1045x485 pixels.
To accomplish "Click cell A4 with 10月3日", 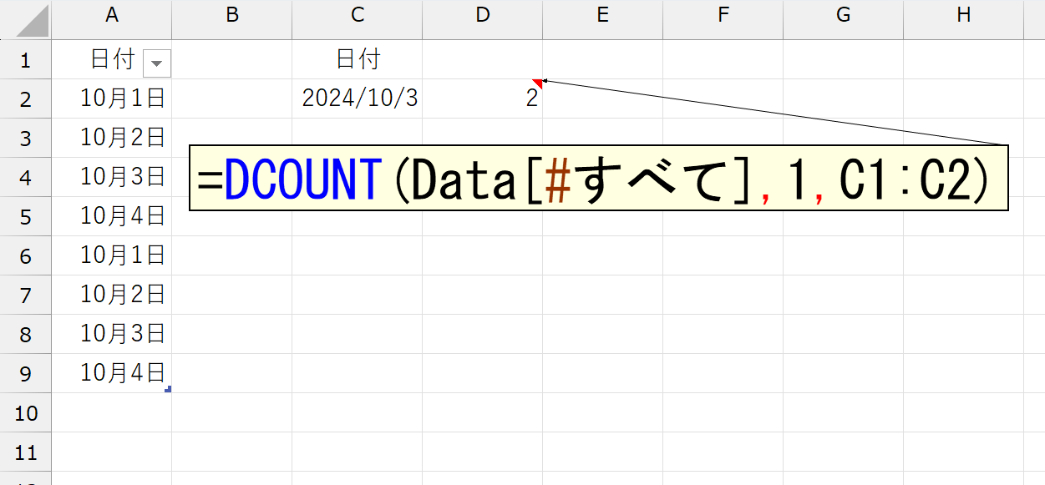I will point(112,177).
